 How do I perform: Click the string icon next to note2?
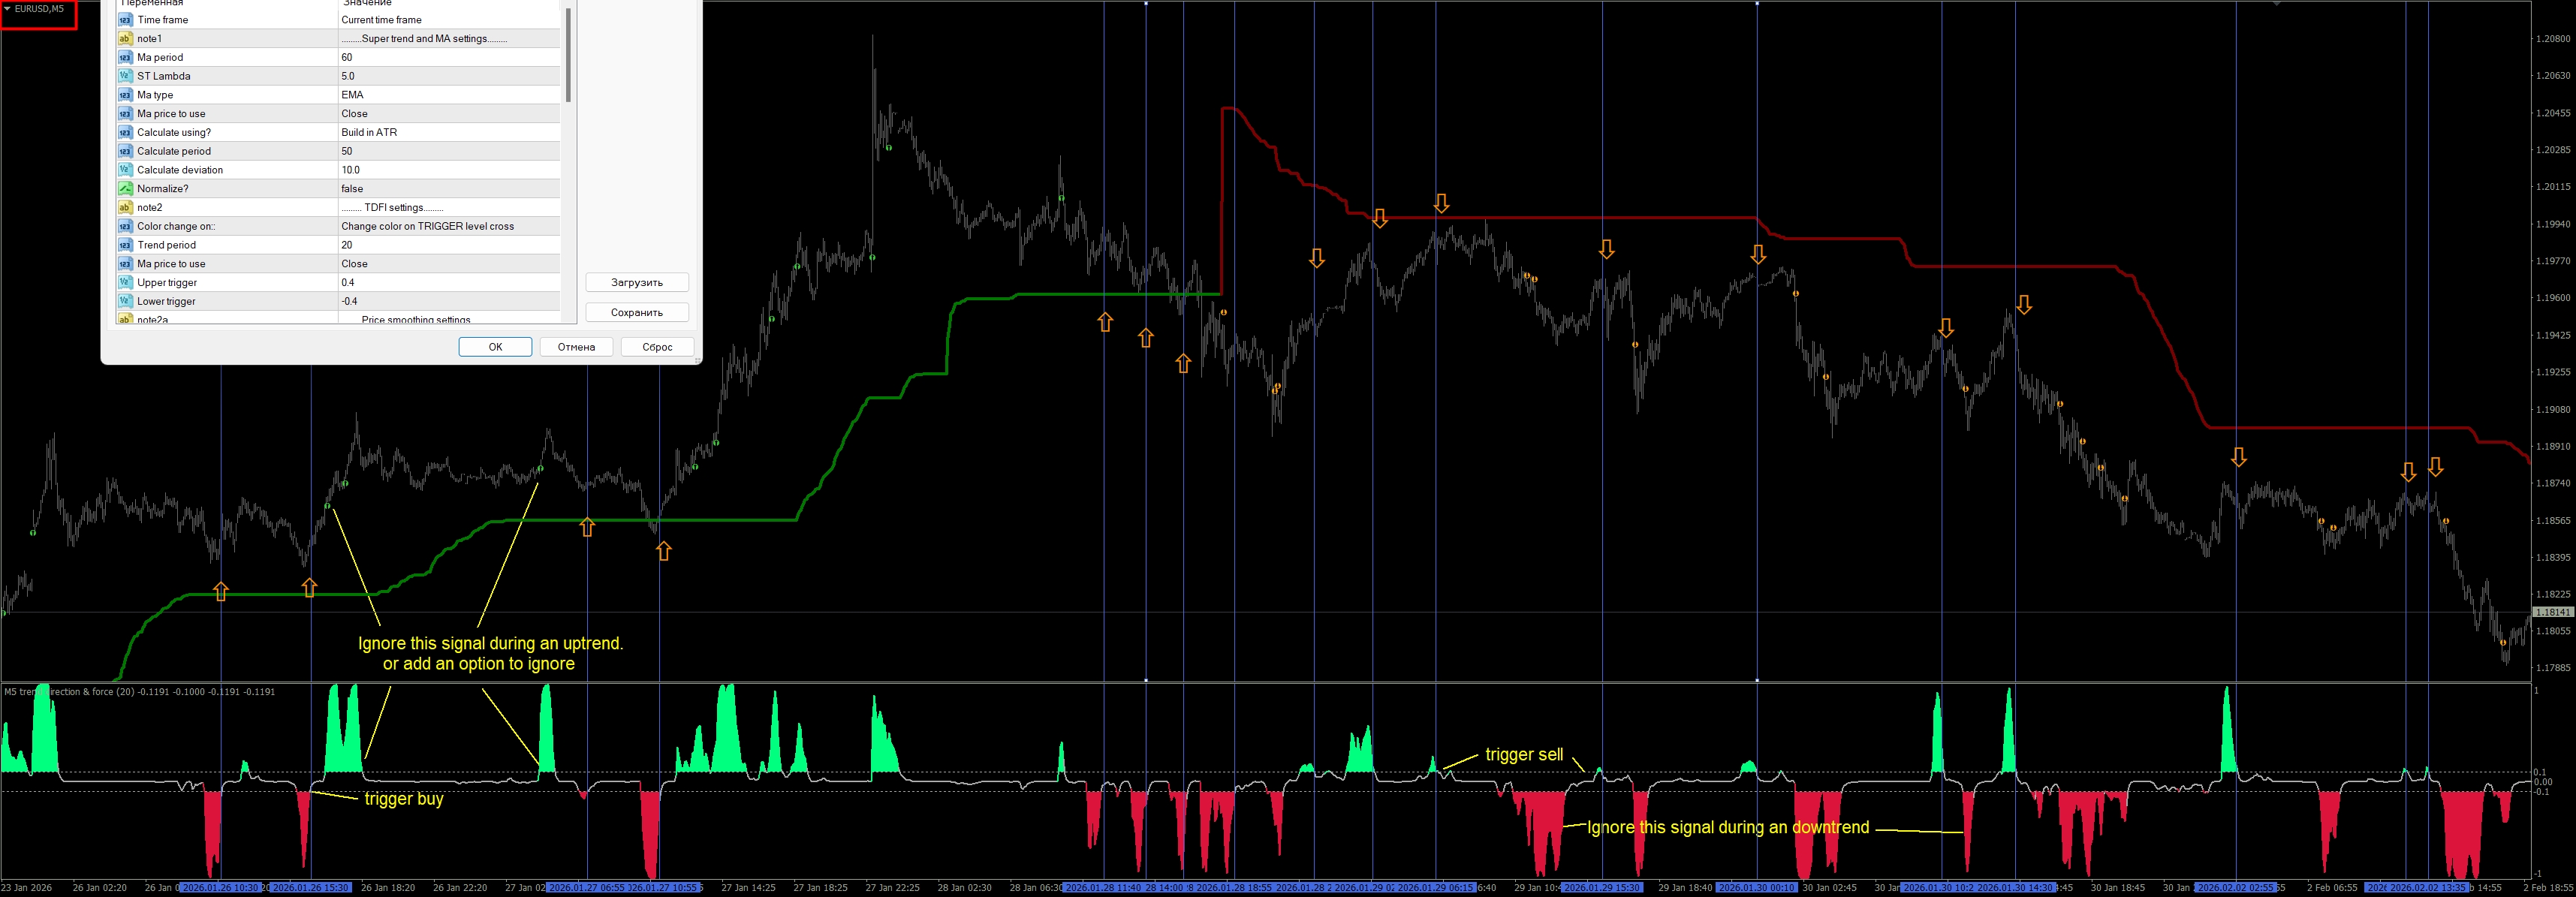click(125, 208)
